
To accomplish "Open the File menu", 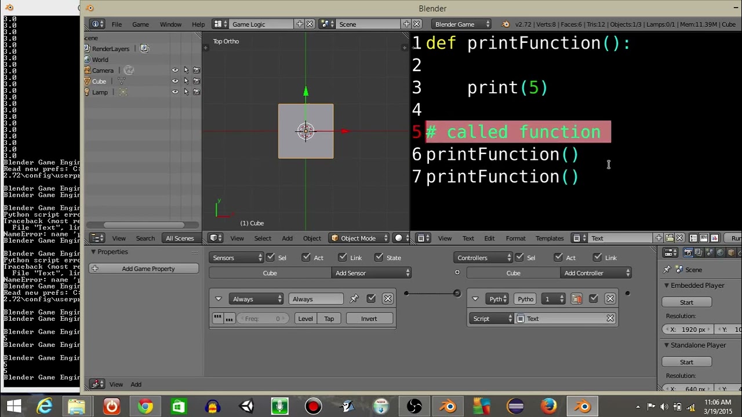I will 117,24.
